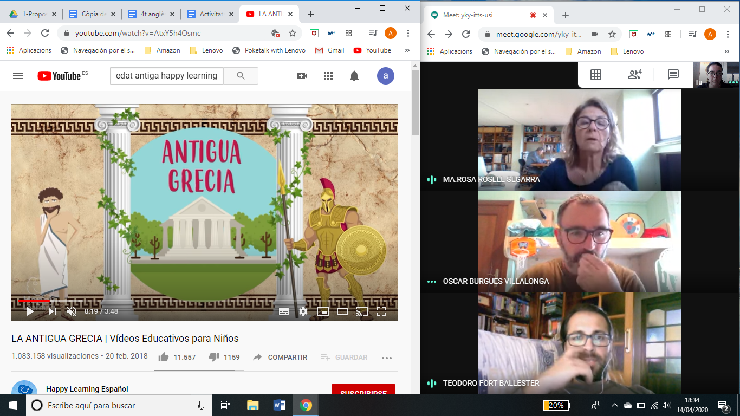
Task: Open the YouTube create video camera icon
Action: (x=302, y=76)
